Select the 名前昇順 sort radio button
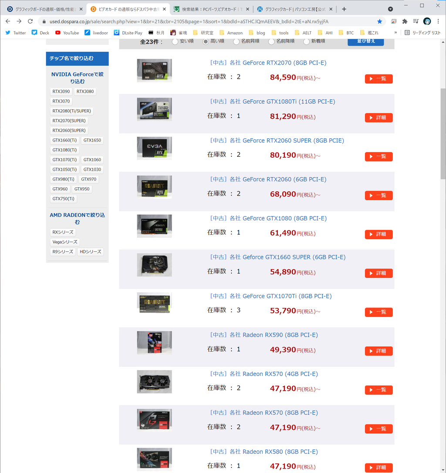The height and width of the screenshot is (473, 446). click(x=236, y=42)
